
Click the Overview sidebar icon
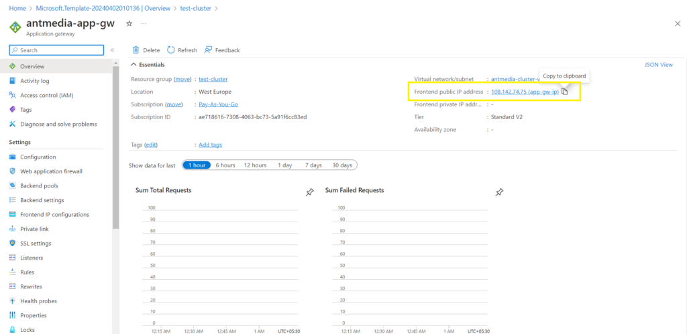[x=12, y=66]
